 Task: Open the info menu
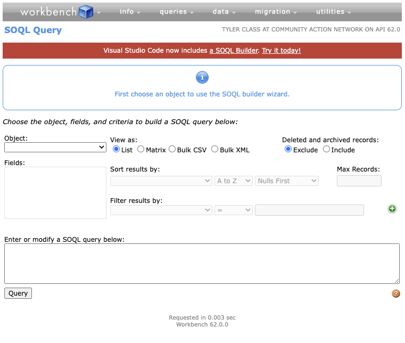coord(130,12)
